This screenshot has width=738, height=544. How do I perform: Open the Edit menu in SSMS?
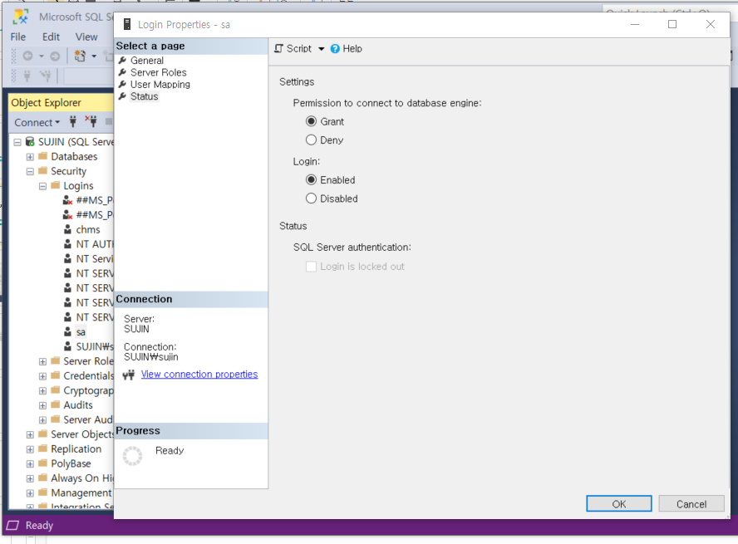51,37
